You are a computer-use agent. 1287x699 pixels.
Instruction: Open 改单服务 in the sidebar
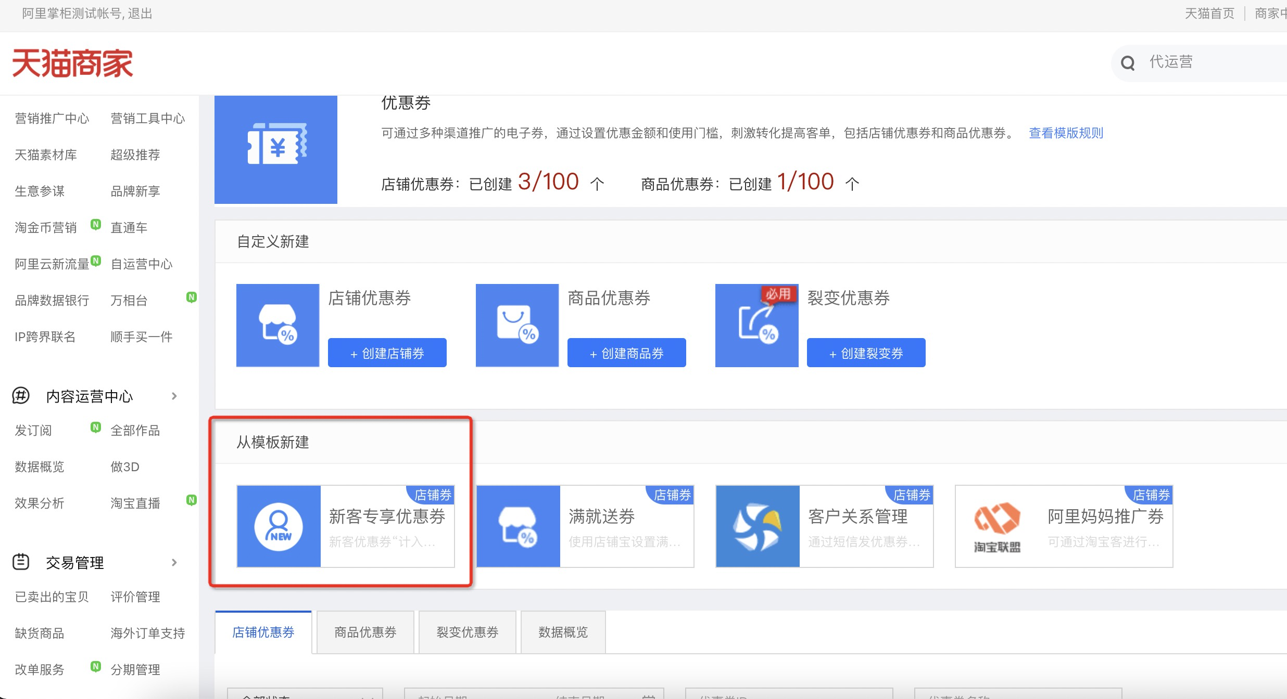tap(40, 670)
